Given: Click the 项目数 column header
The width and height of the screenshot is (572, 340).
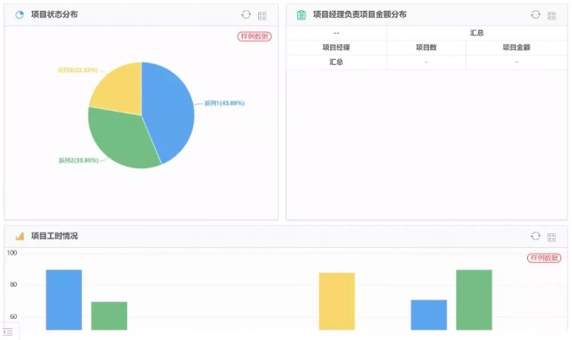Looking at the screenshot, I should click(x=426, y=47).
